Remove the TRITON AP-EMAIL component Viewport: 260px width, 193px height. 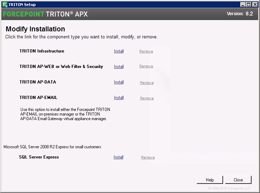(147, 98)
